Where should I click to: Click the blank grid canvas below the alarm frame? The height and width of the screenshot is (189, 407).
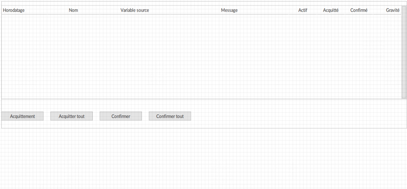203,159
